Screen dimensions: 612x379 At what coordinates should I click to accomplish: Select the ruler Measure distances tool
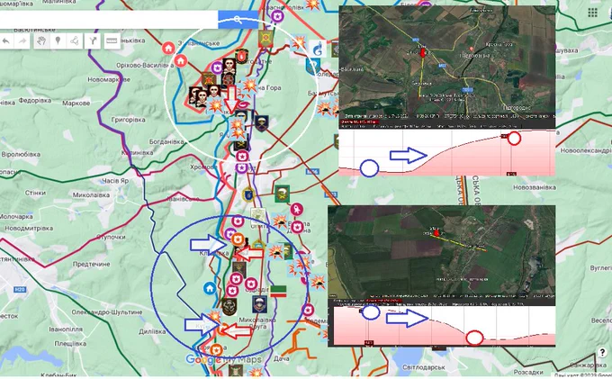(x=112, y=41)
